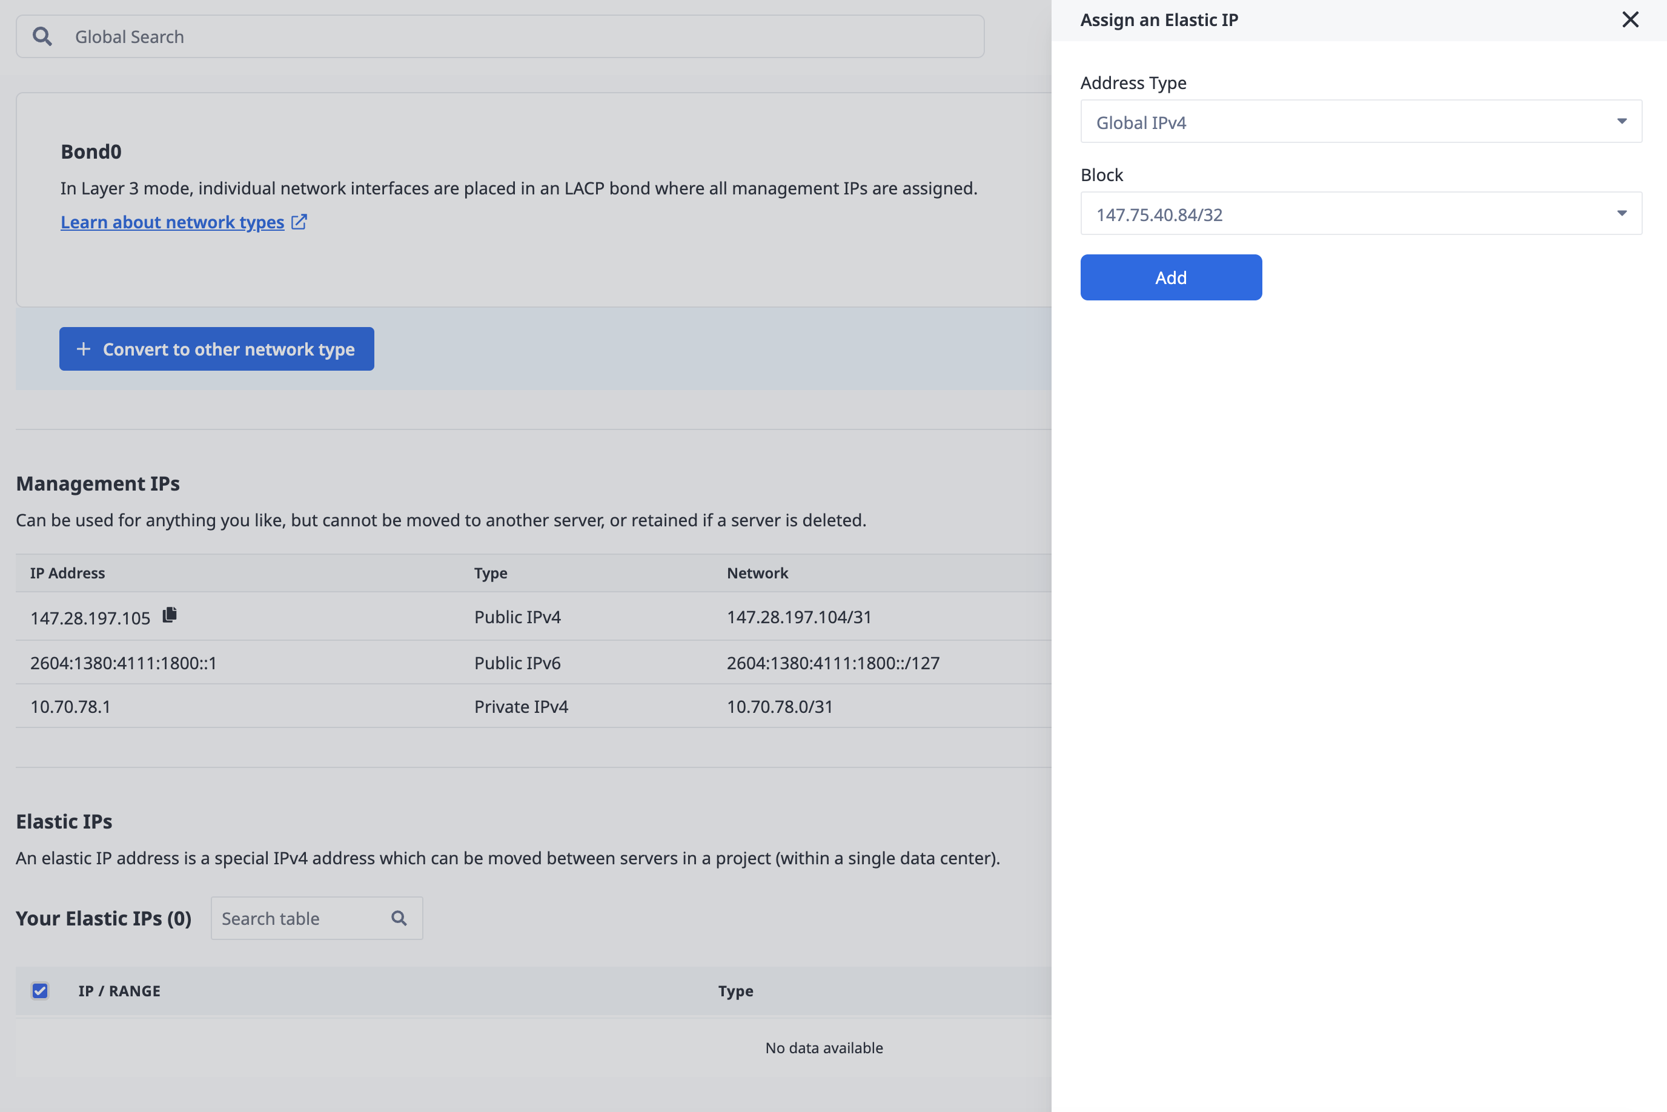Click the IP address 10.70.78.1

pyautogui.click(x=70, y=707)
